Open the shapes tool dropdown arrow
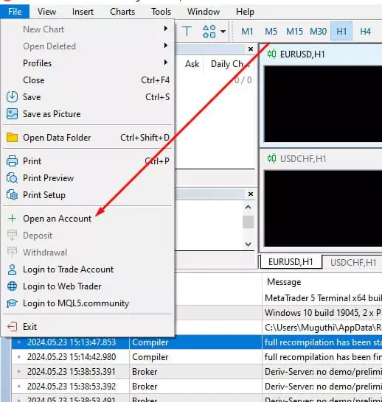382x402 pixels. pos(223,32)
